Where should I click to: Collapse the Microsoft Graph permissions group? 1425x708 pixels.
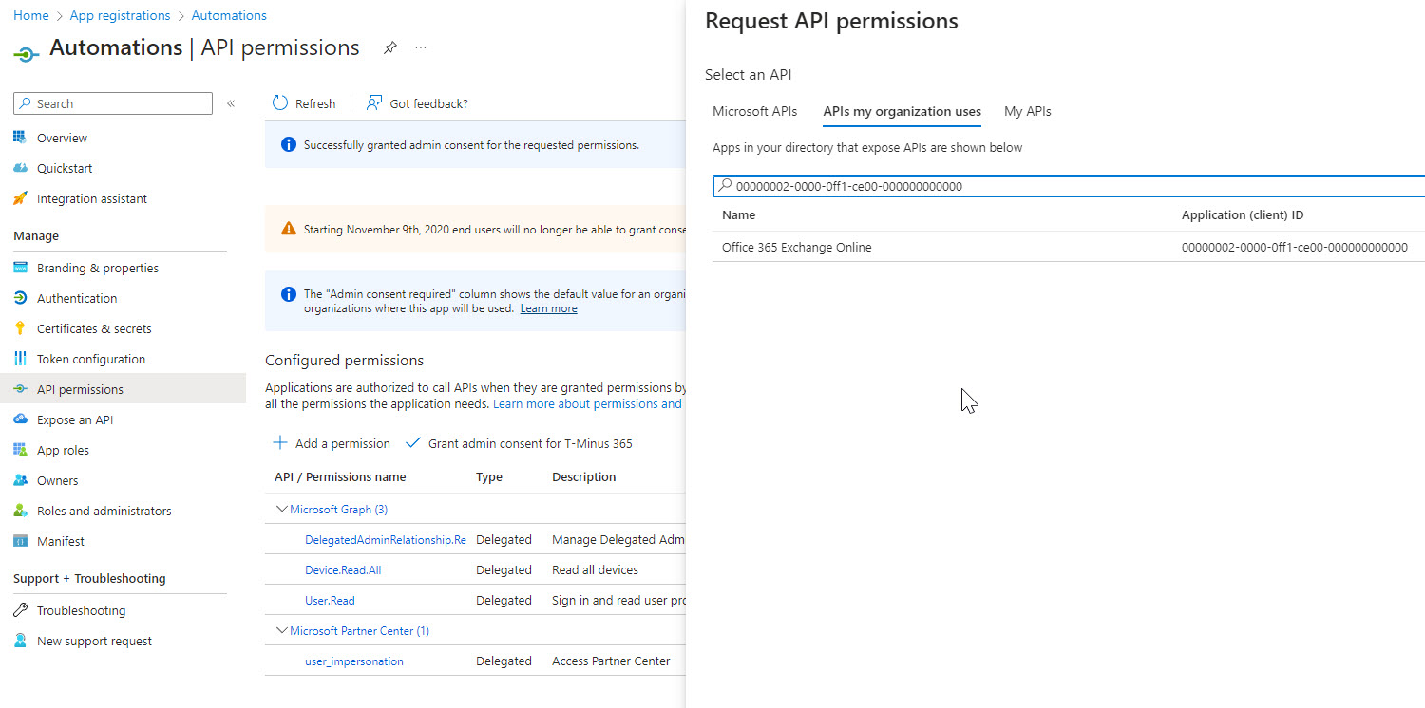coord(281,510)
